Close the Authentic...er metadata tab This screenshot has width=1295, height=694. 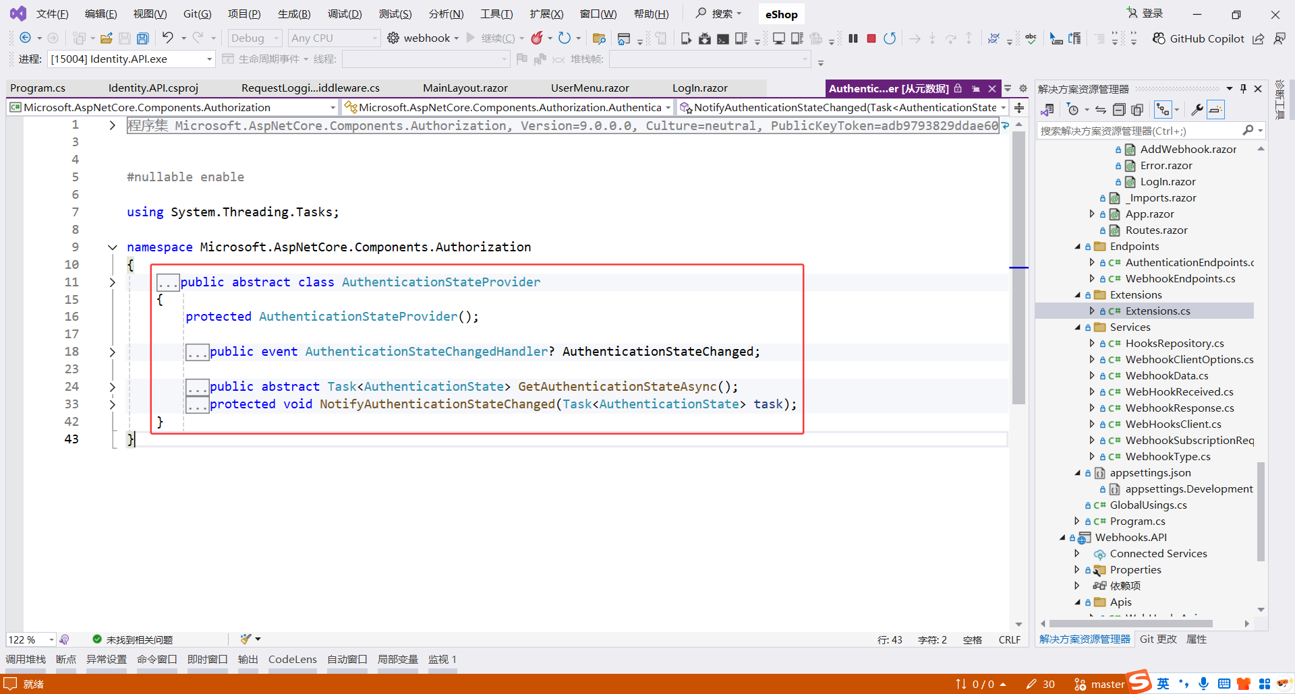[x=992, y=89]
